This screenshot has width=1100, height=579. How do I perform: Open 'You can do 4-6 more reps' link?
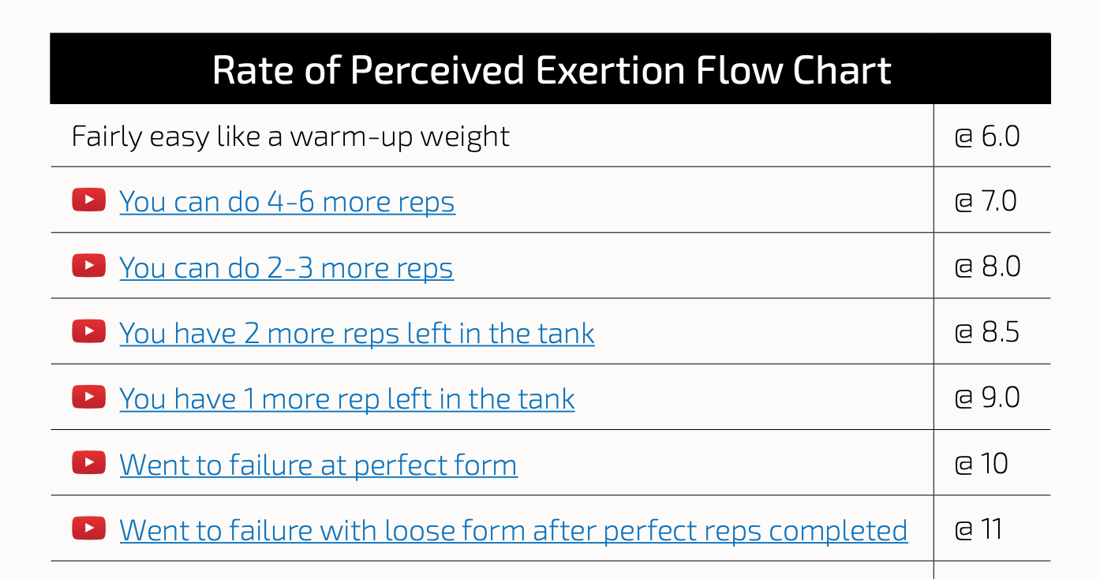click(287, 202)
